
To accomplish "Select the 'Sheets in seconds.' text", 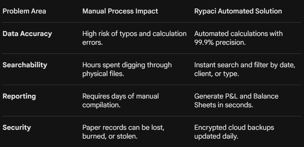I will [223, 105].
